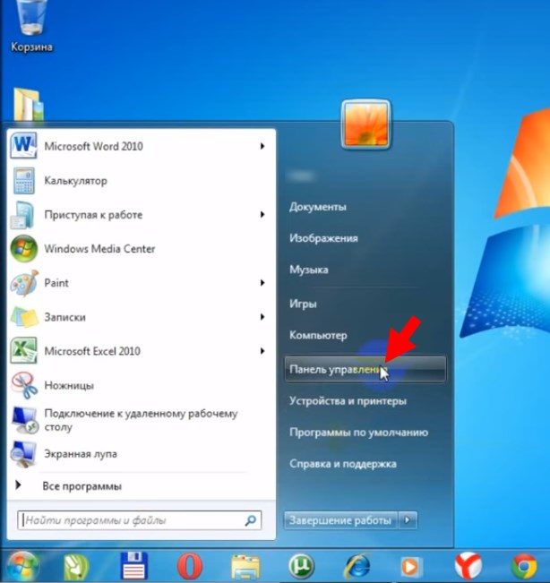Screen dimensions: 550x583
Task: Open the folder icon on the desktop
Action: (x=29, y=104)
